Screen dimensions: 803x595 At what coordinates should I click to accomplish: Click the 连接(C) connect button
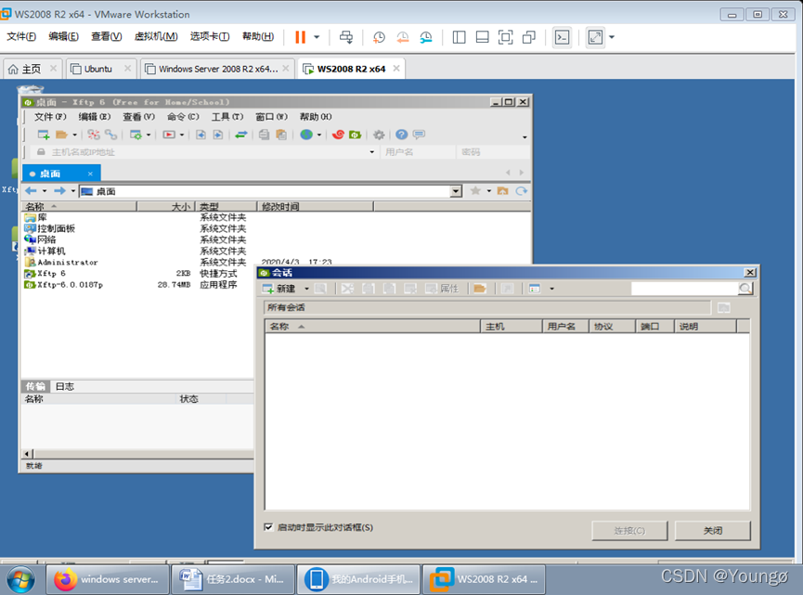(x=629, y=530)
